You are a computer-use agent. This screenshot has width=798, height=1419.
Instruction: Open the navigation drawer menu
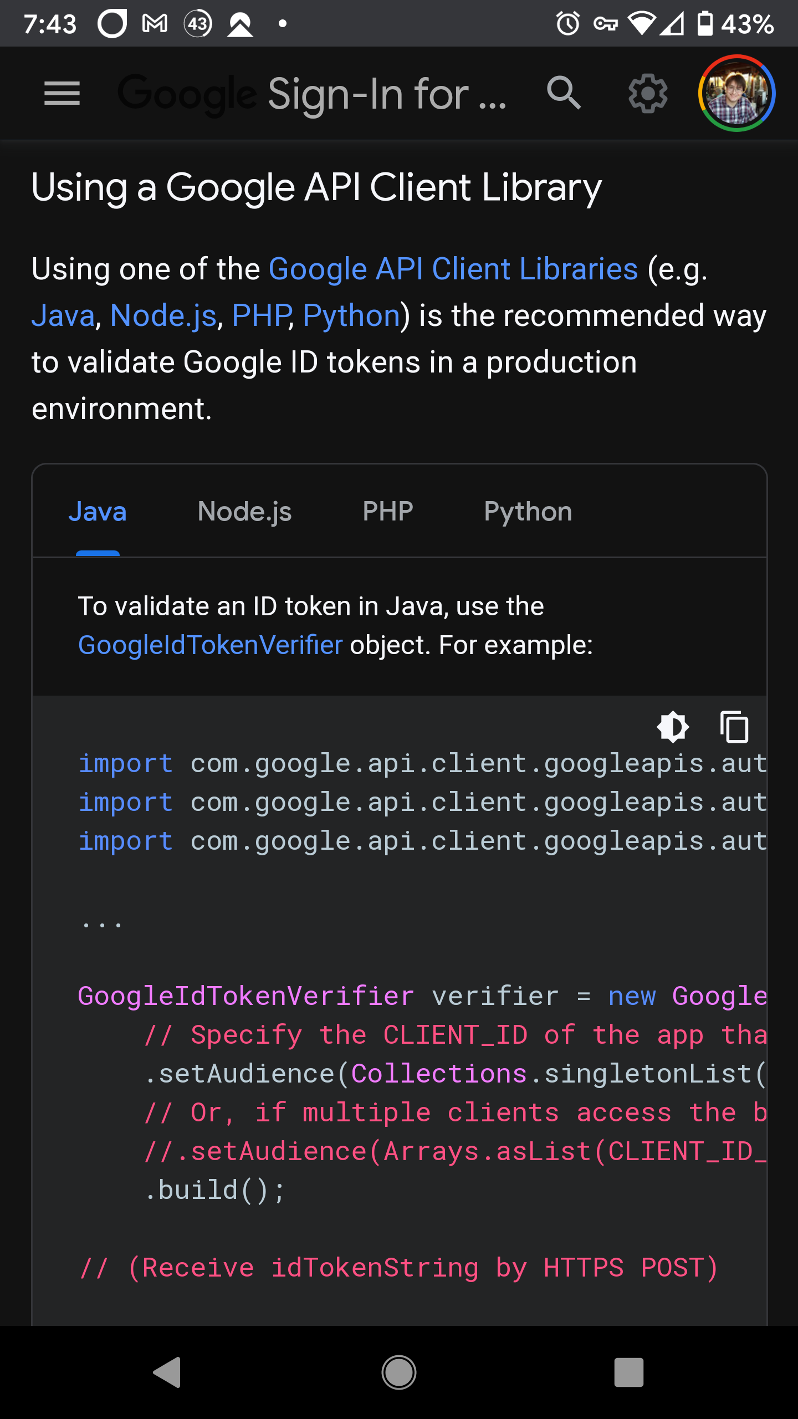pyautogui.click(x=62, y=93)
